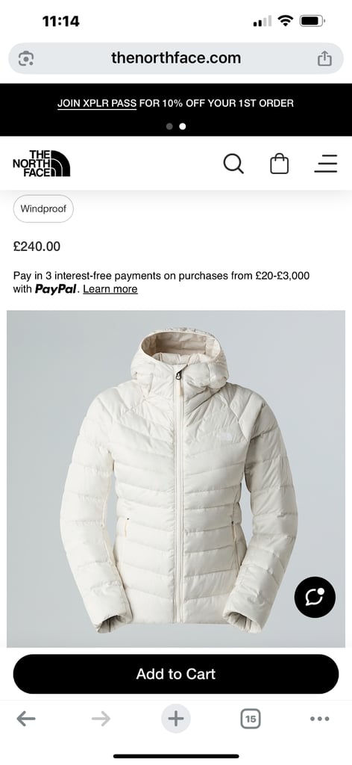Tap the Add to Cart button
Image resolution: width=352 pixels, height=765 pixels.
tap(176, 675)
